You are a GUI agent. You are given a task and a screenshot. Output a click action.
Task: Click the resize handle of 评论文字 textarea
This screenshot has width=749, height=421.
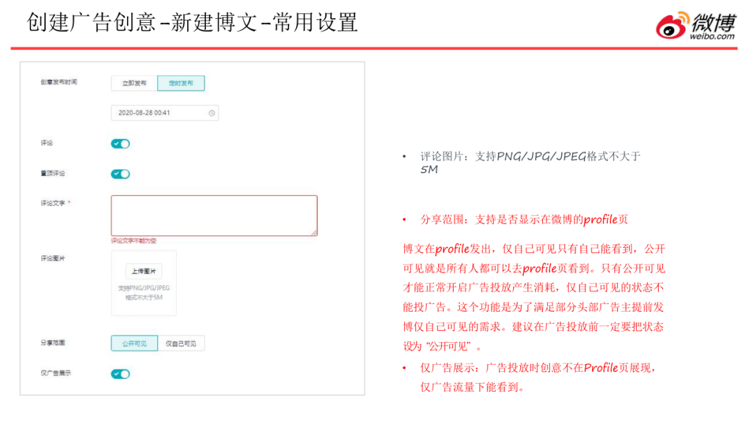pos(313,233)
